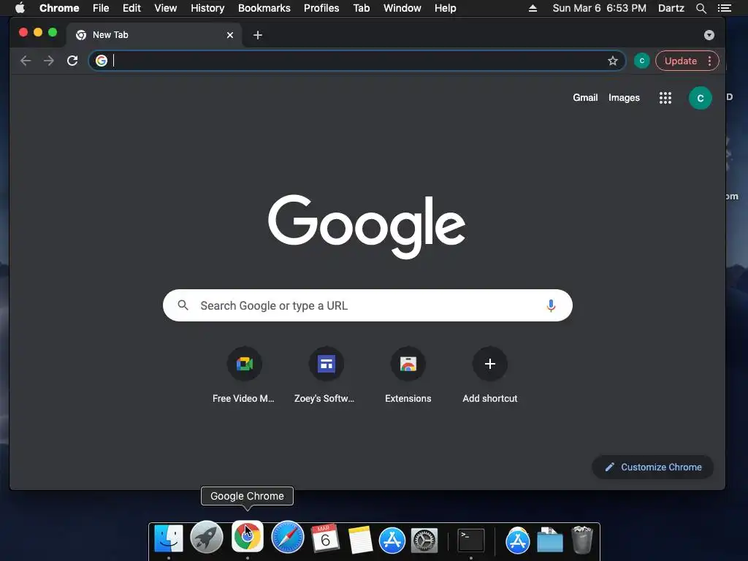The image size is (748, 561).
Task: Go back using the back arrow
Action: point(26,61)
